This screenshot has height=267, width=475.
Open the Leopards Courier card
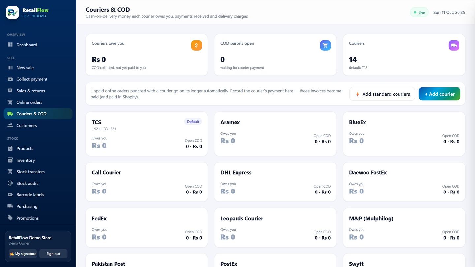click(275, 227)
